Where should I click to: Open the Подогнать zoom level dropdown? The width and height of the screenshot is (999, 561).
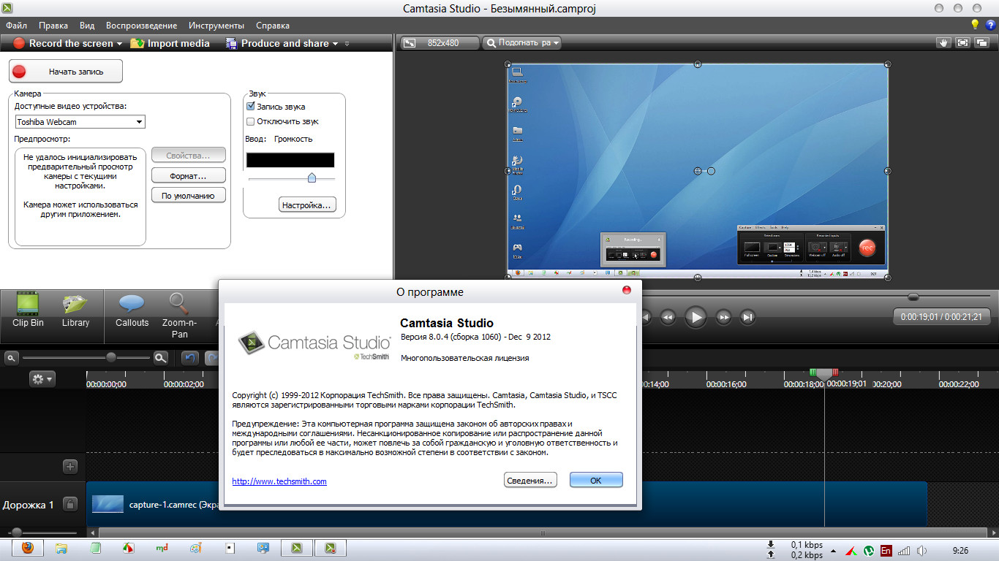point(521,43)
